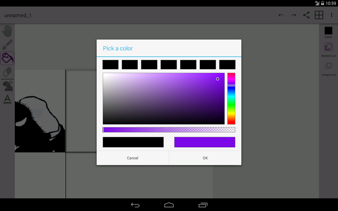
Task: Open the add image tool
Action: (8, 86)
